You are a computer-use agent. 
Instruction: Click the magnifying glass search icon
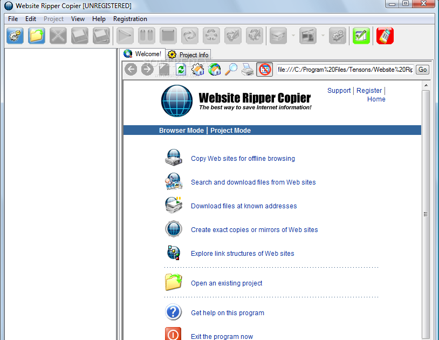[231, 70]
